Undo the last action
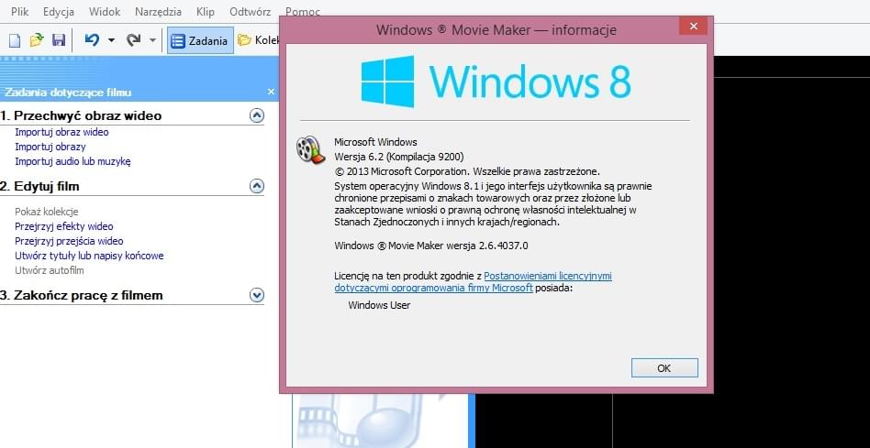 (92, 40)
